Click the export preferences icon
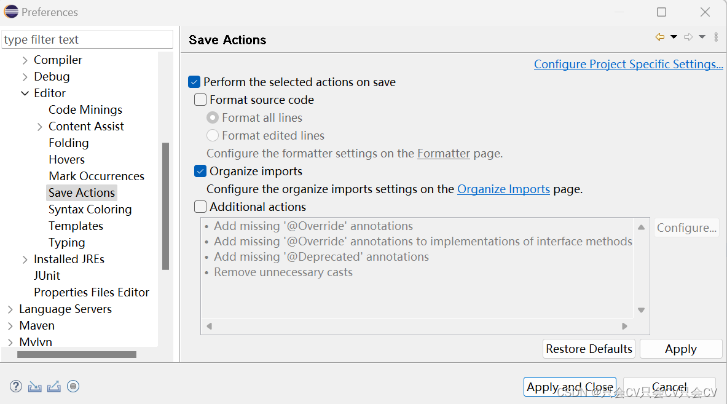The width and height of the screenshot is (727, 404). [x=54, y=386]
